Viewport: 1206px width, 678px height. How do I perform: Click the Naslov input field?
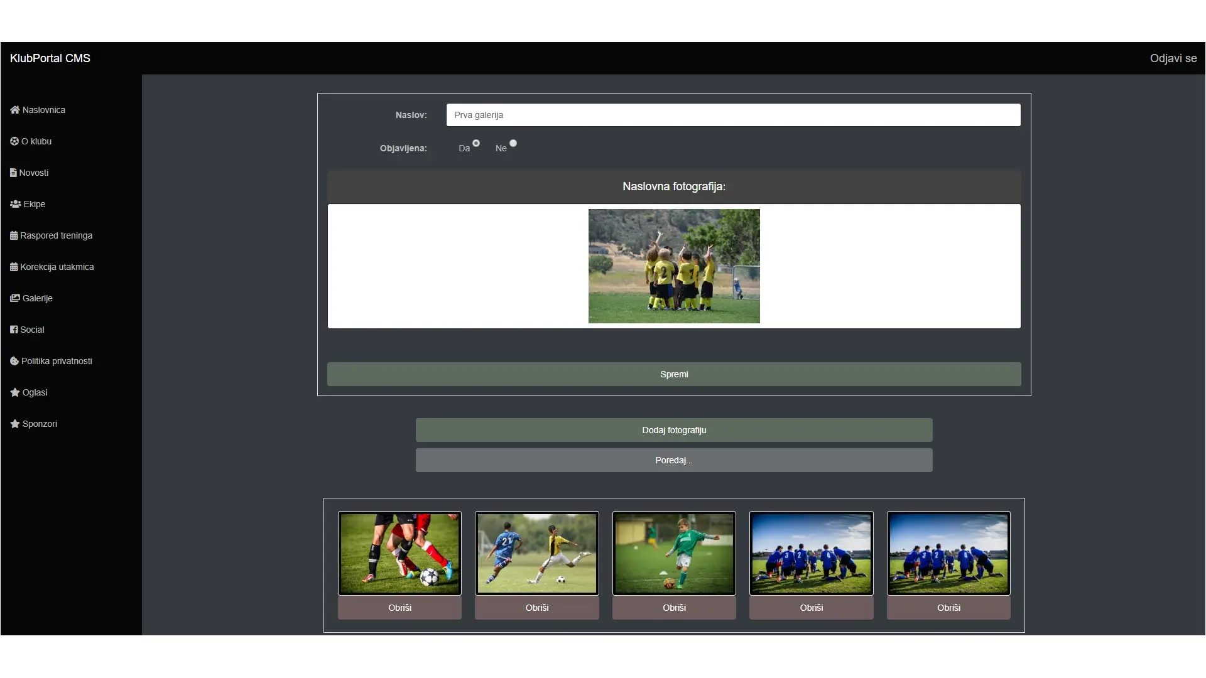733,115
